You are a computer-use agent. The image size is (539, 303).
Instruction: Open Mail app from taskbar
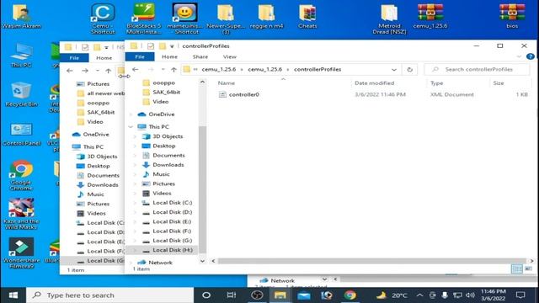coord(303,295)
